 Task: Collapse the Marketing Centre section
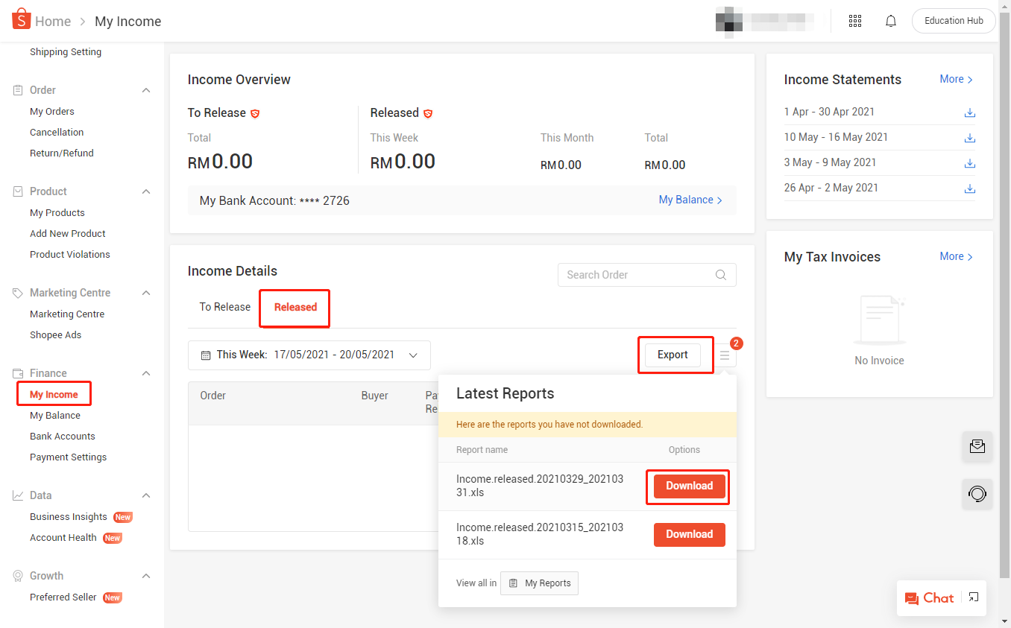pos(146,293)
